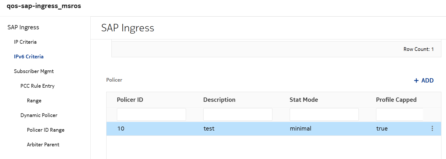Viewport: 446px width, 159px height.
Task: Sort by the Policer ID column header
Action: click(x=130, y=100)
